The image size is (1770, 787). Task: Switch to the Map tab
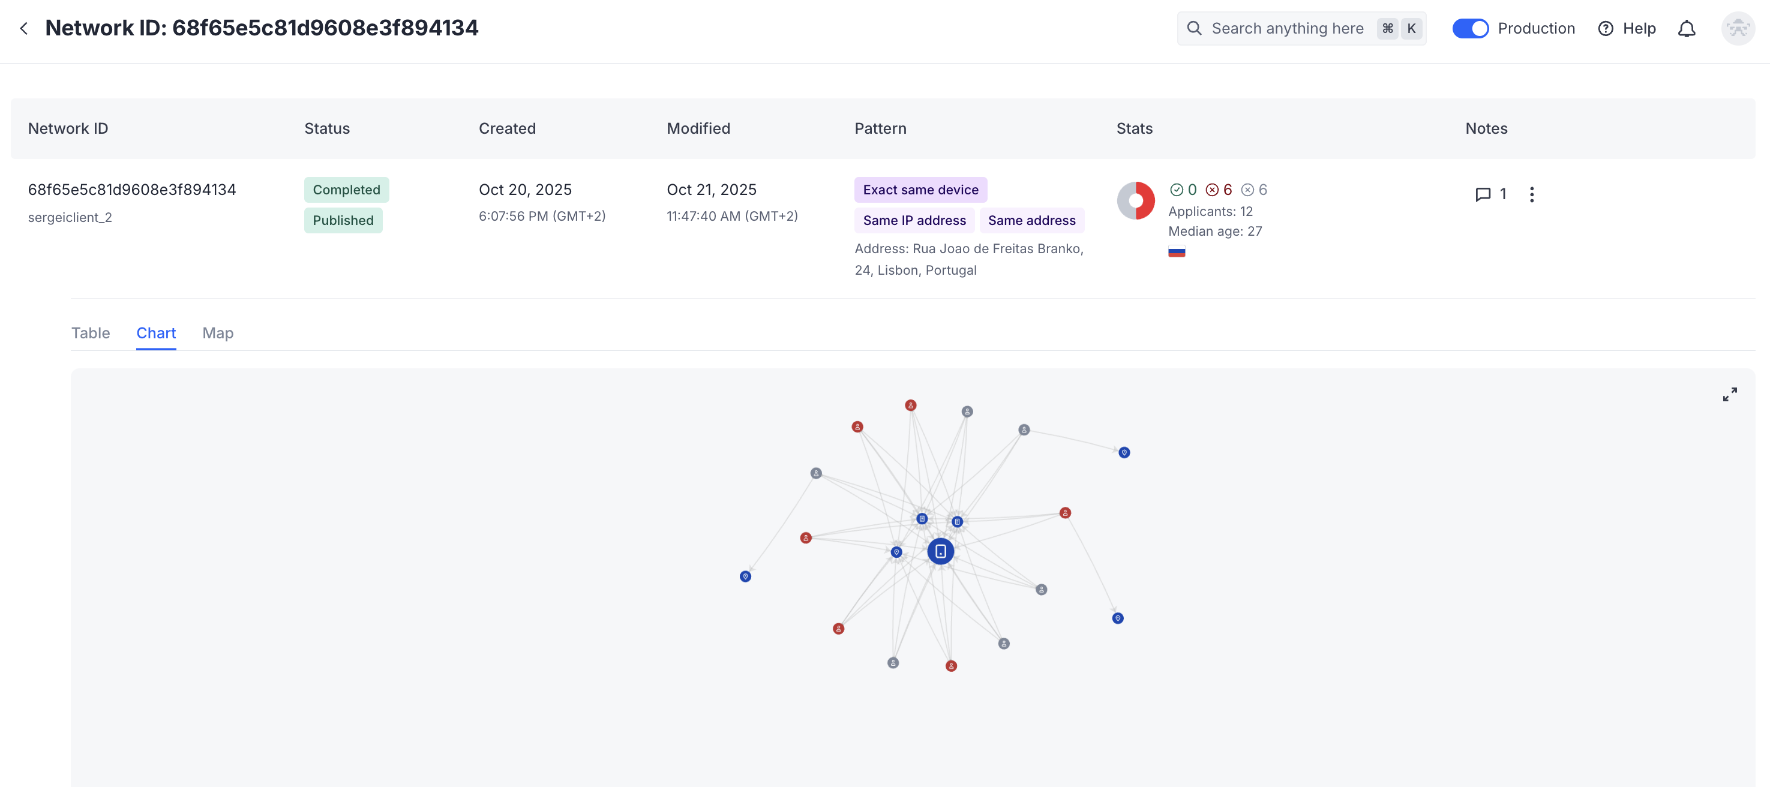click(x=218, y=333)
